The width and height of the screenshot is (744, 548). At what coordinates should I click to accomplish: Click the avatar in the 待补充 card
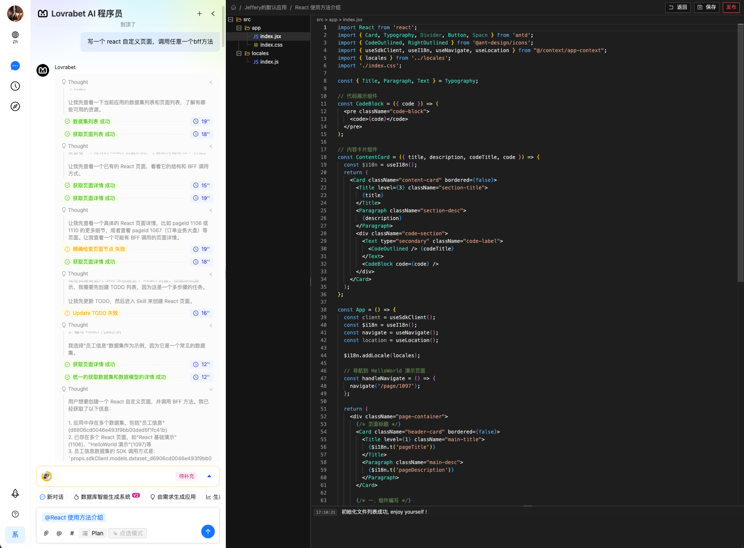47,476
